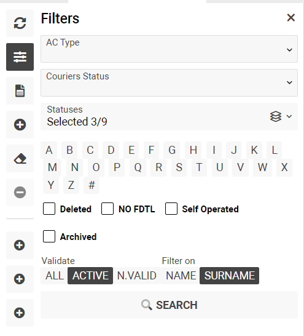This screenshot has height=336, width=304.
Task: Switch filter to NAME
Action: [181, 276]
